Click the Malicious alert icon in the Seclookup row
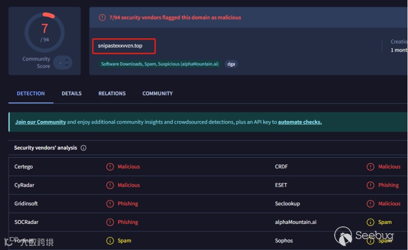 tap(370, 203)
